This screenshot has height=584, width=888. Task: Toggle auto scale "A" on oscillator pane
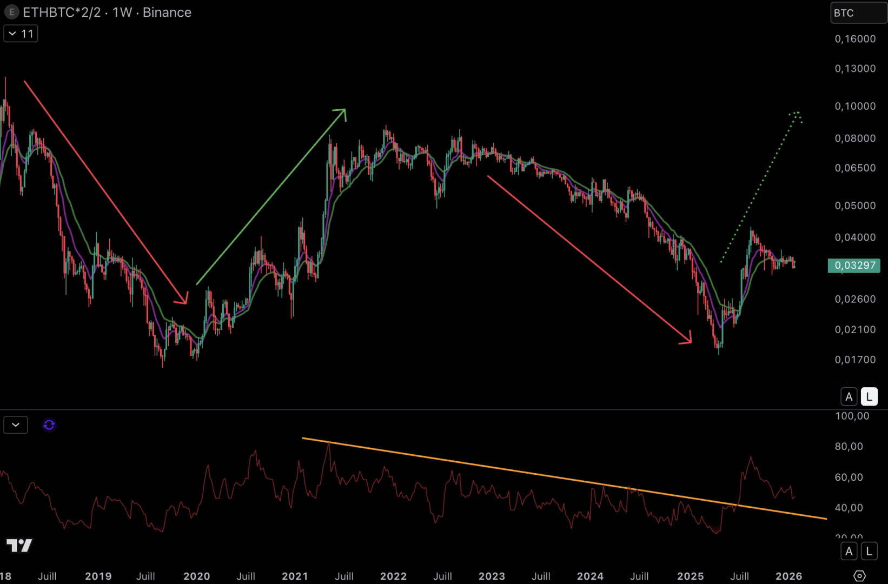(x=849, y=551)
